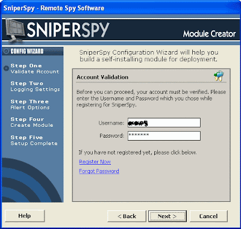The height and width of the screenshot is (229, 241).
Task: Click the Password label
Action: coord(112,136)
